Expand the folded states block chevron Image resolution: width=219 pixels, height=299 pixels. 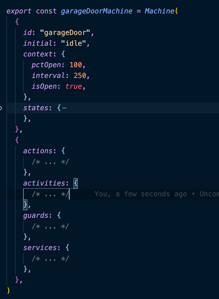pyautogui.click(x=1, y=108)
